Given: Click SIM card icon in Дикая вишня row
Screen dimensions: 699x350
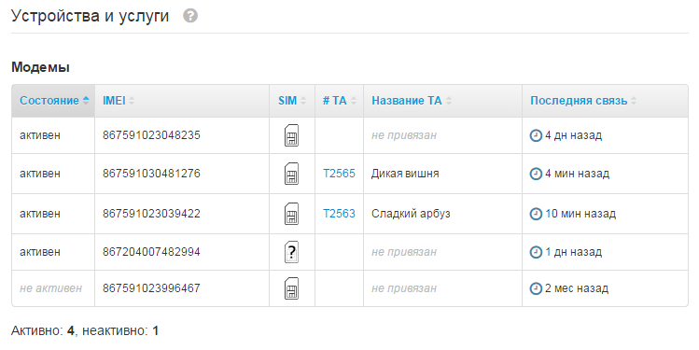Looking at the screenshot, I should tap(291, 174).
